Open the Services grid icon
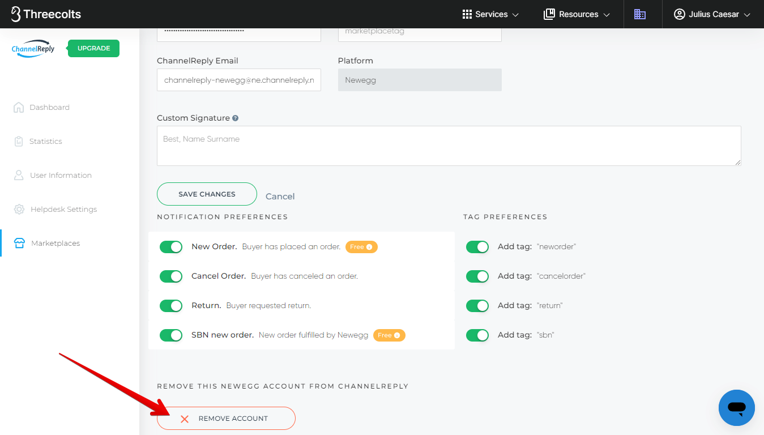Viewport: 764px width, 435px height. (x=467, y=14)
